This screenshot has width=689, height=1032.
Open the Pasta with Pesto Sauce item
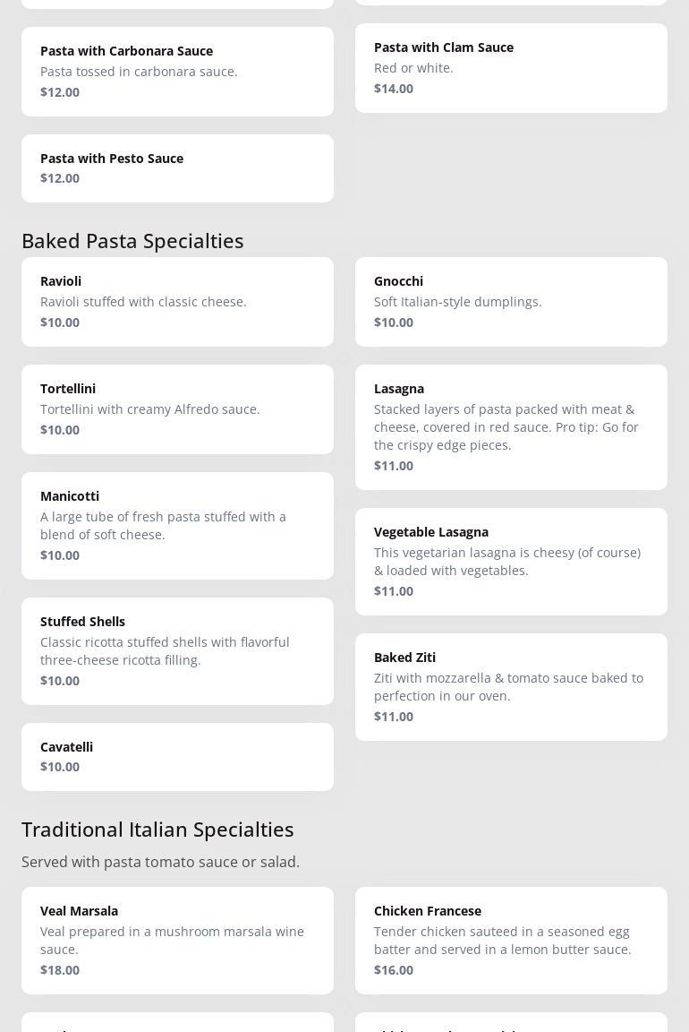pyautogui.click(x=177, y=168)
